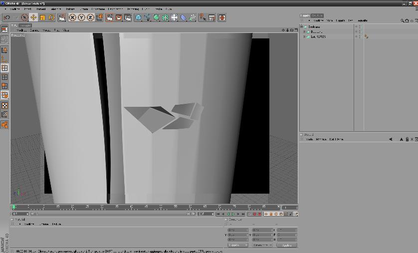Activate the Rotate tool
The image size is (418, 253).
(x=51, y=17)
